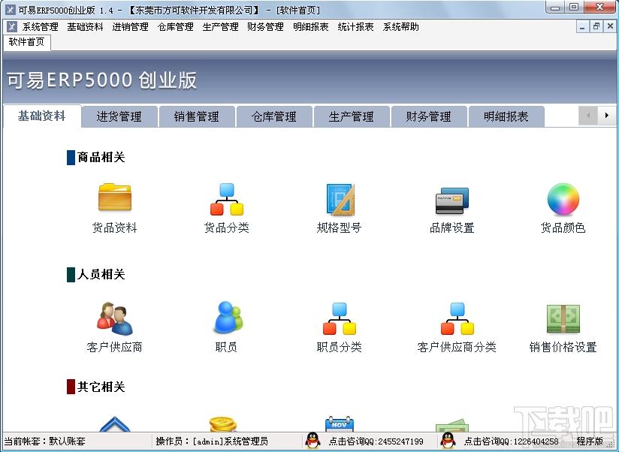The image size is (619, 452).
Task: Open the 客户供应商 people icon
Action: [x=115, y=318]
